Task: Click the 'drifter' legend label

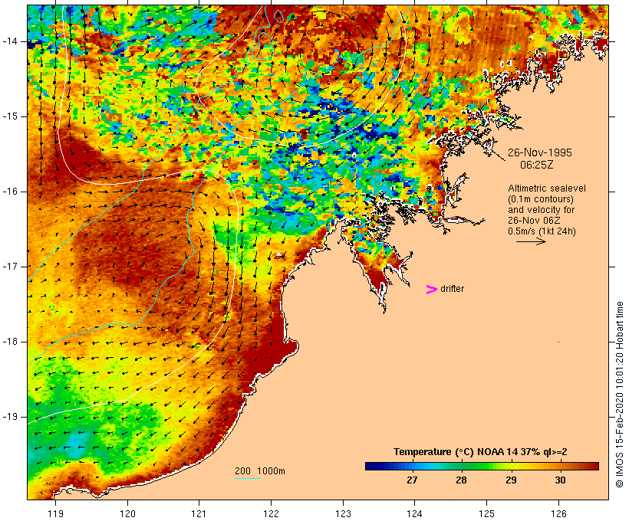Action: (452, 289)
